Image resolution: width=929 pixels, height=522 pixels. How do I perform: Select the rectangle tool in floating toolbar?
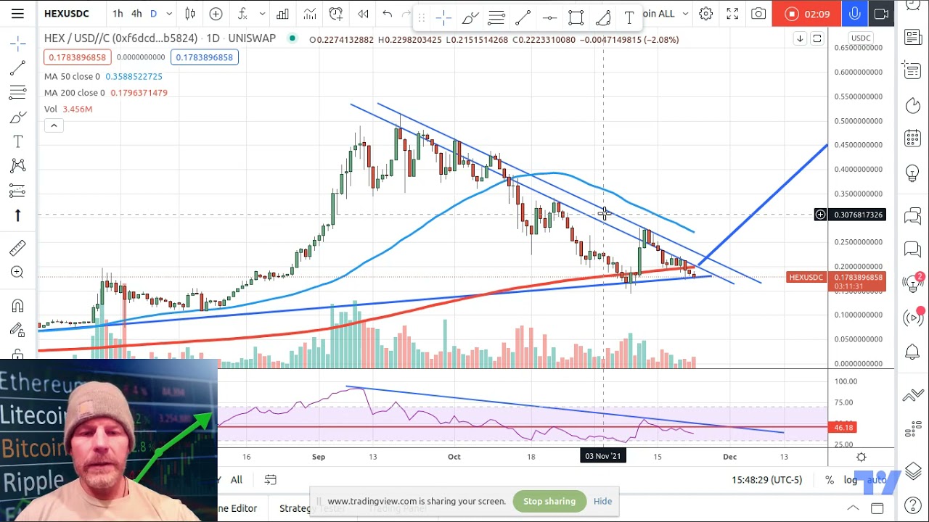pyautogui.click(x=576, y=17)
